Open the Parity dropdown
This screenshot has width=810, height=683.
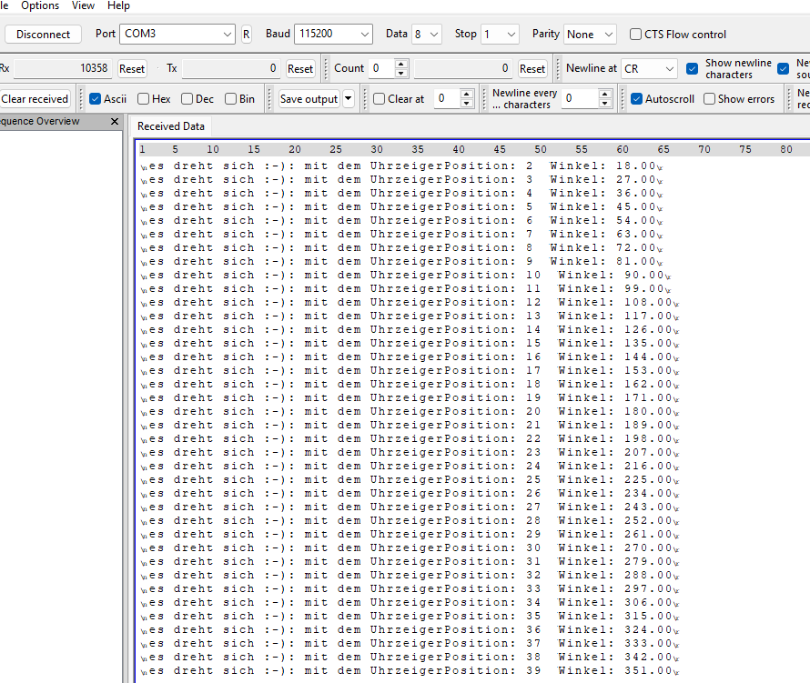click(590, 35)
